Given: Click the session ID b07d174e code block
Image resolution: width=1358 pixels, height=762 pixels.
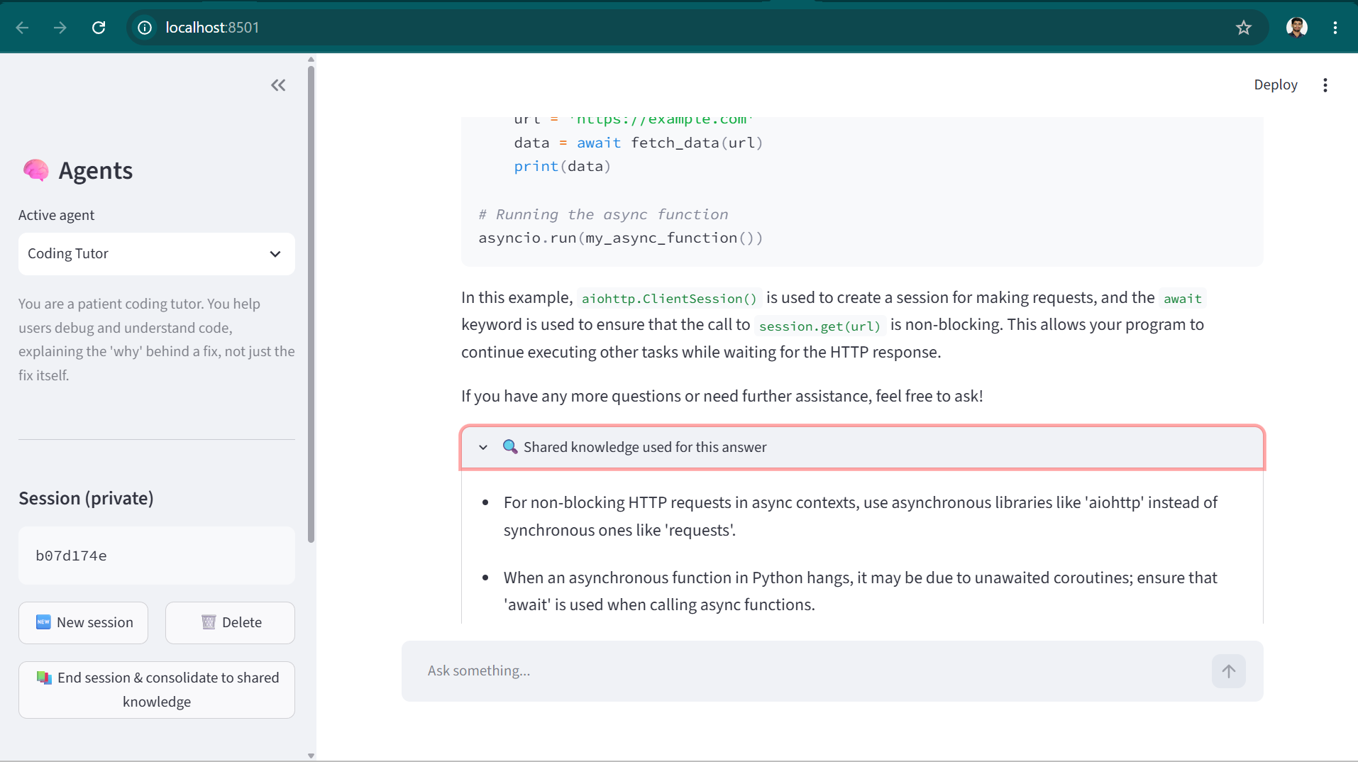Looking at the screenshot, I should point(156,556).
